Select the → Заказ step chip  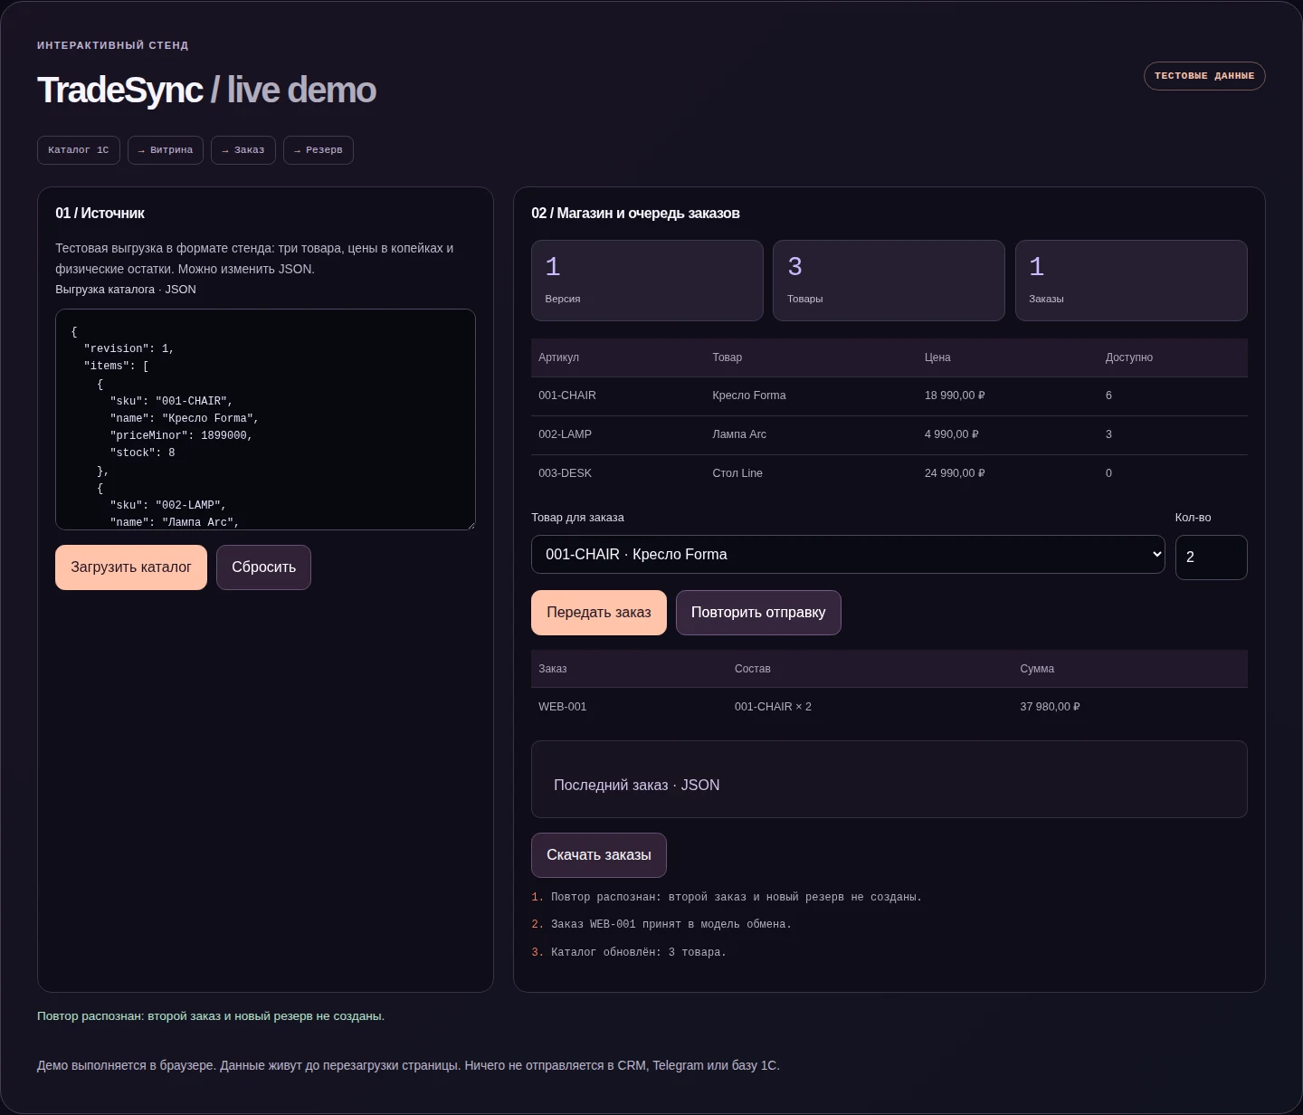pos(243,150)
